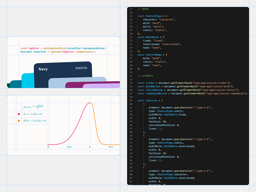This screenshot has width=256, height=192.
Task: Click line number 45 in the gutter
Action: click(x=131, y=122)
